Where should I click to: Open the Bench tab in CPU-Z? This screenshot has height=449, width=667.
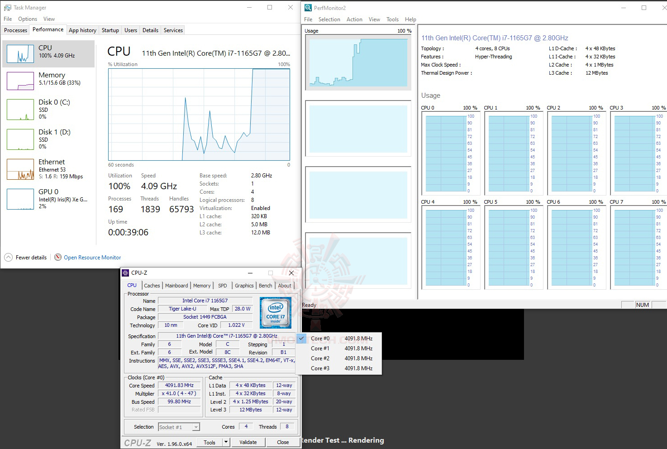(x=266, y=286)
